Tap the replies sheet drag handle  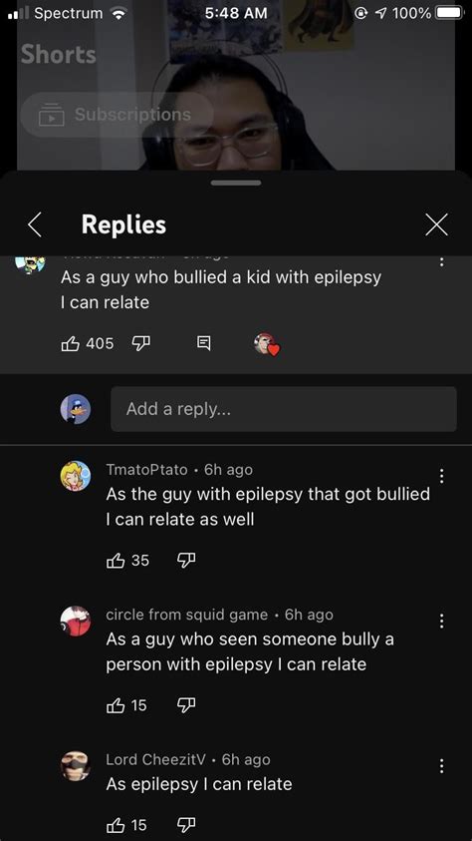[236, 183]
